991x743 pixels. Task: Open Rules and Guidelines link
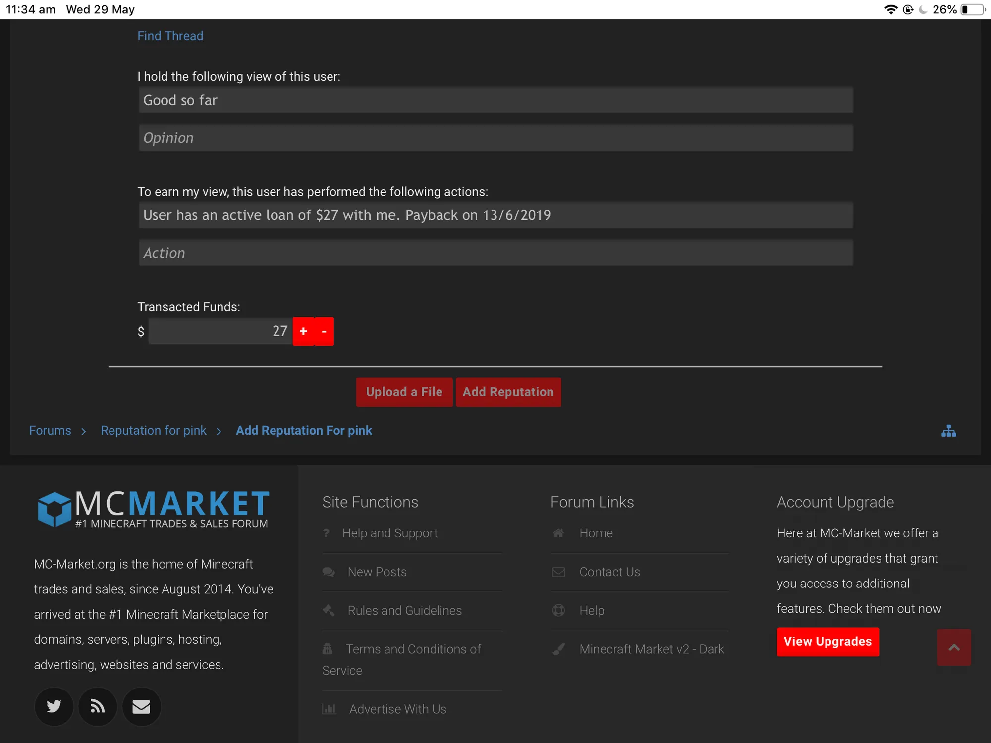tap(404, 610)
